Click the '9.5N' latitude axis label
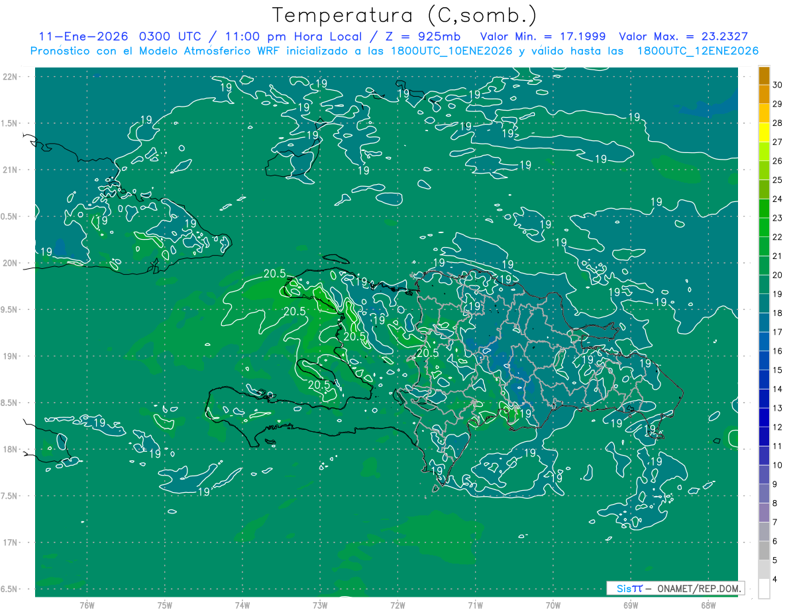This screenshot has width=795, height=614. [10, 309]
